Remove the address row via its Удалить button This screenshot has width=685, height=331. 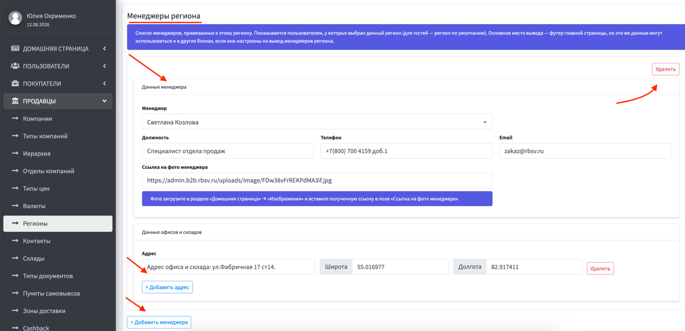coord(600,268)
